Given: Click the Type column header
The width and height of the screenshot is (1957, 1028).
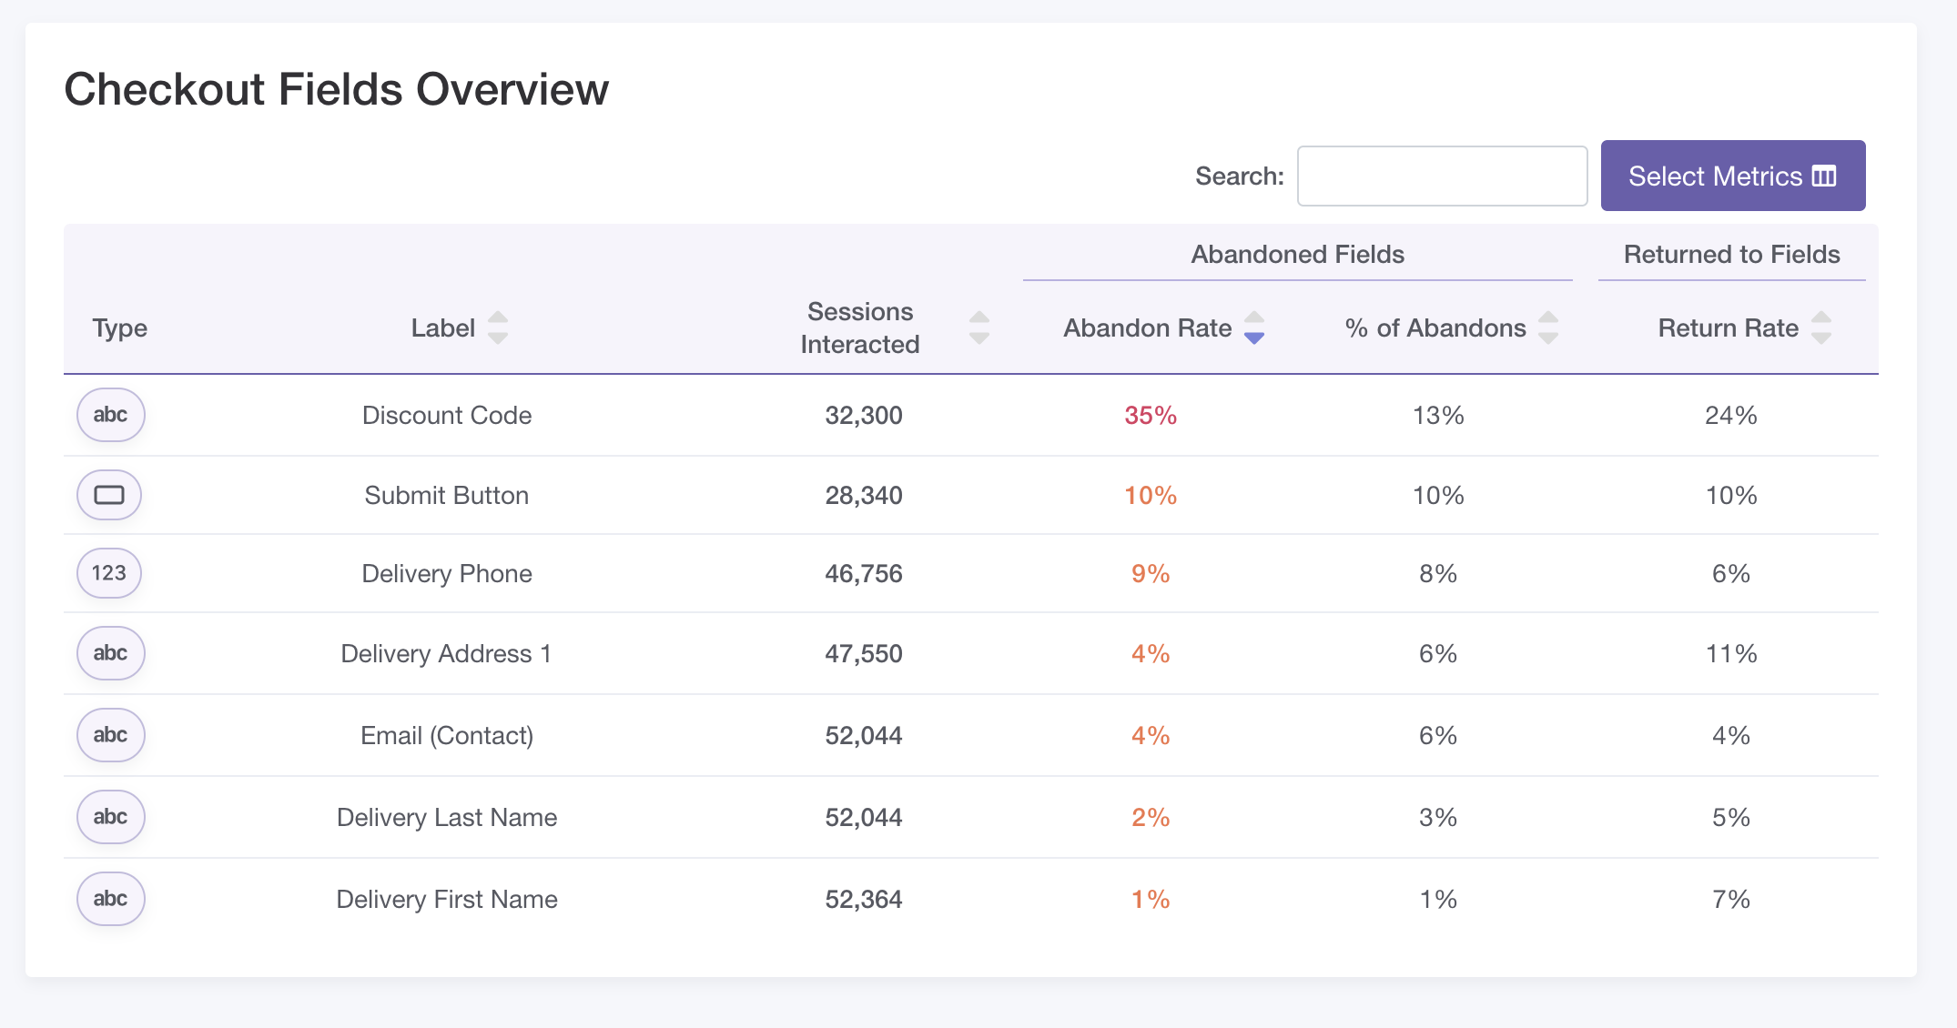Looking at the screenshot, I should tap(119, 328).
